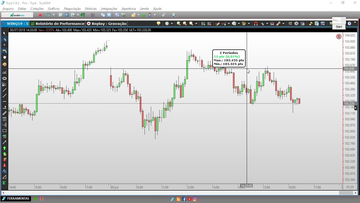This screenshot has width=360, height=203.
Task: Click the red stop button in main toolbar
Action: coord(40,15)
